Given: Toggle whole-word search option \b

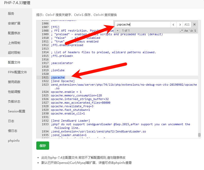Looking at the screenshot, I should 191,31.
